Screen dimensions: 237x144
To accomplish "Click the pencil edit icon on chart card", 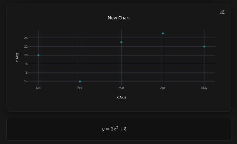I will pos(222,12).
